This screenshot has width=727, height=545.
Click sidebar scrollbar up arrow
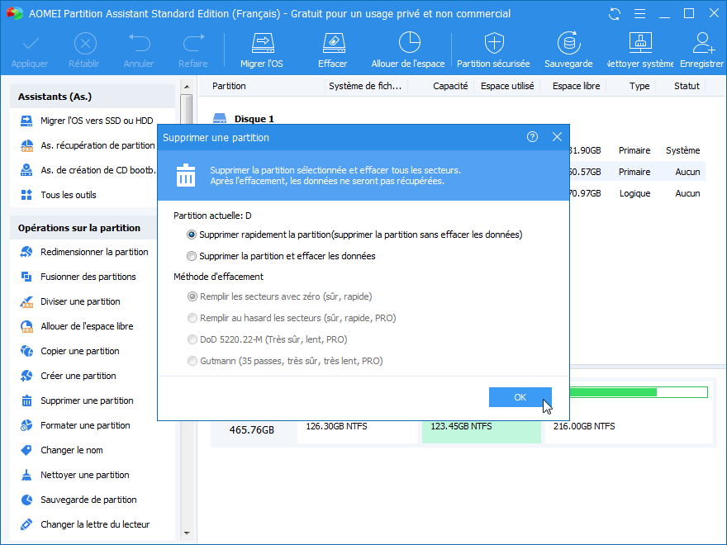[187, 87]
